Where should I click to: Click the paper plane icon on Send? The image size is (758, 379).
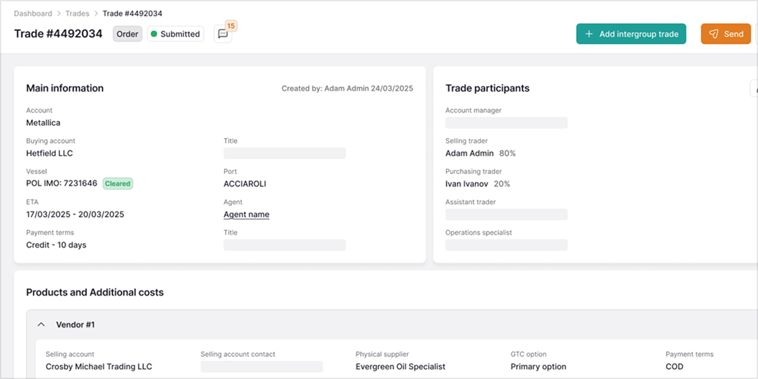[x=713, y=34]
